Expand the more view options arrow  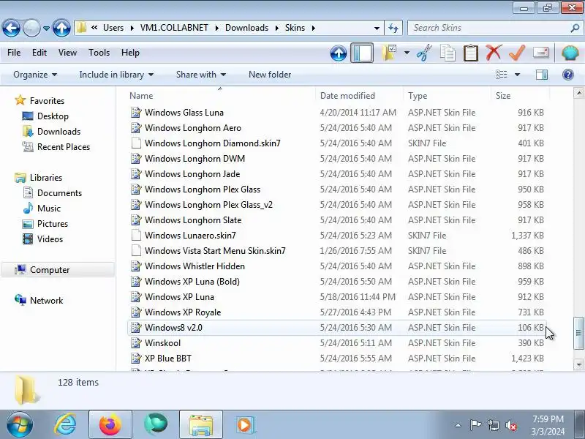pyautogui.click(x=517, y=75)
